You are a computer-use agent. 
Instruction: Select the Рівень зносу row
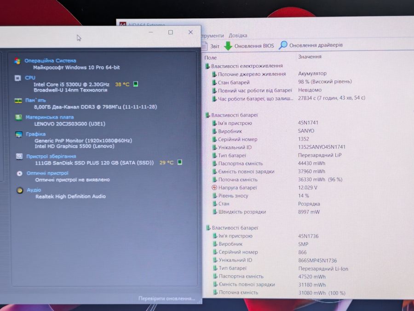[230, 196]
